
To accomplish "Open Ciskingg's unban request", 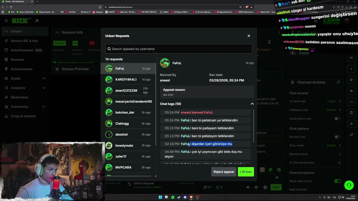I will (128, 123).
